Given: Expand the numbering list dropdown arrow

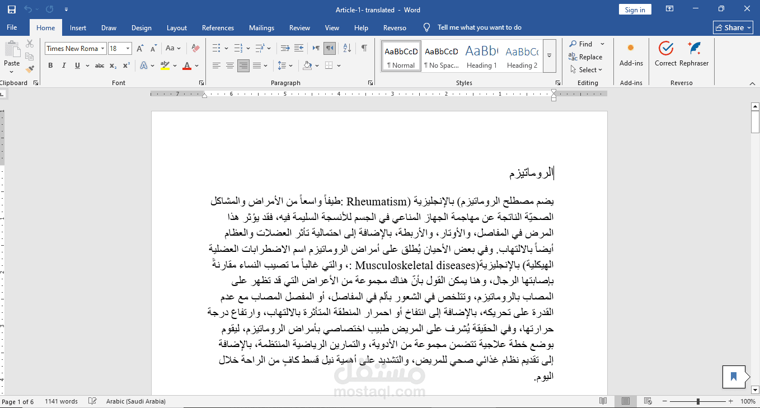Looking at the screenshot, I should pyautogui.click(x=248, y=48).
